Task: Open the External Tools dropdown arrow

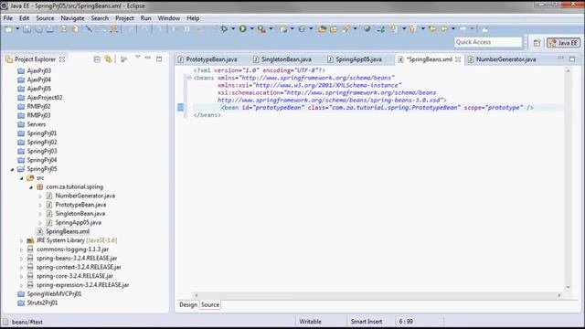Action: coord(271,28)
